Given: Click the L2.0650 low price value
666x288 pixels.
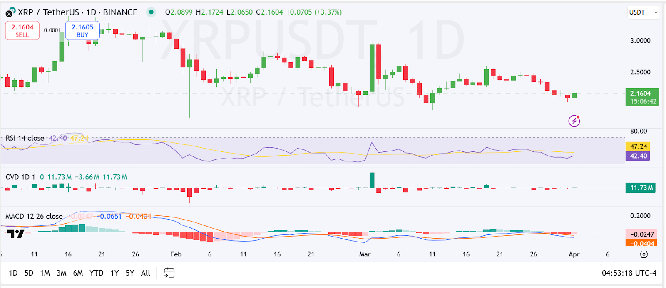Looking at the screenshot, I should point(239,12).
